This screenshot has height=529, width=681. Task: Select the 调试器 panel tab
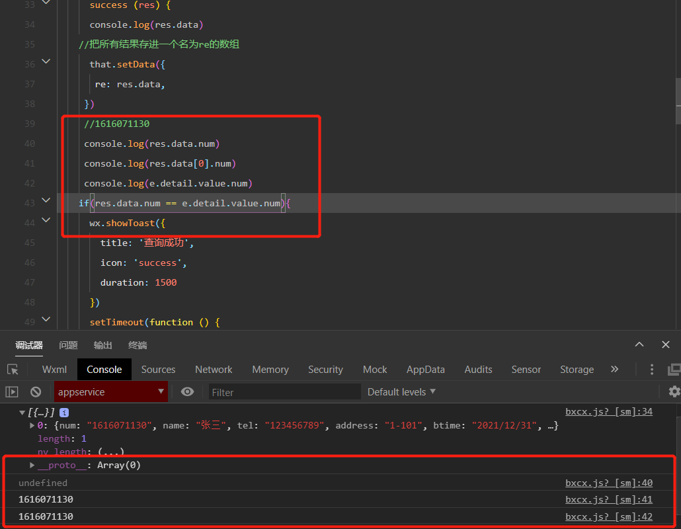click(x=29, y=345)
